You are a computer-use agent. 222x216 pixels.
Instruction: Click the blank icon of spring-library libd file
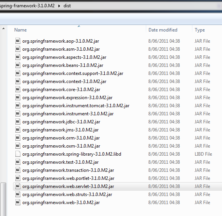click(18, 154)
